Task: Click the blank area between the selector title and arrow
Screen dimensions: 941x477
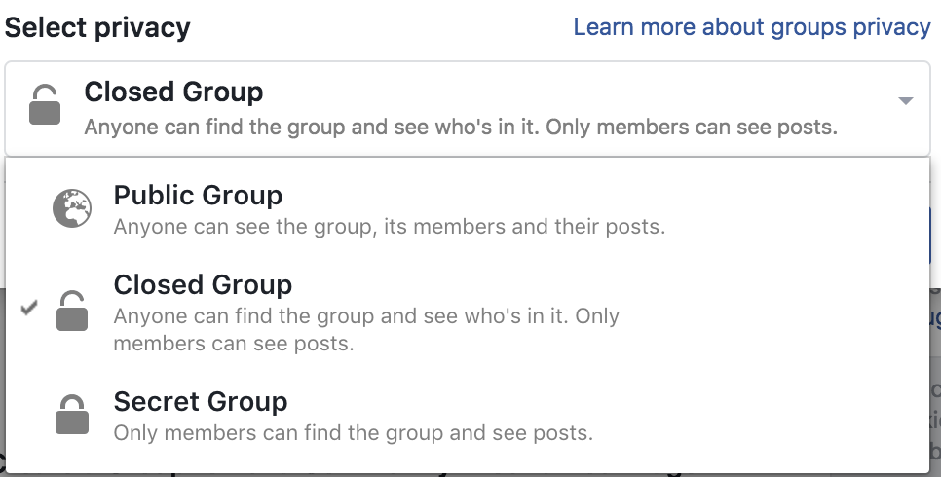Action: [x=584, y=94]
